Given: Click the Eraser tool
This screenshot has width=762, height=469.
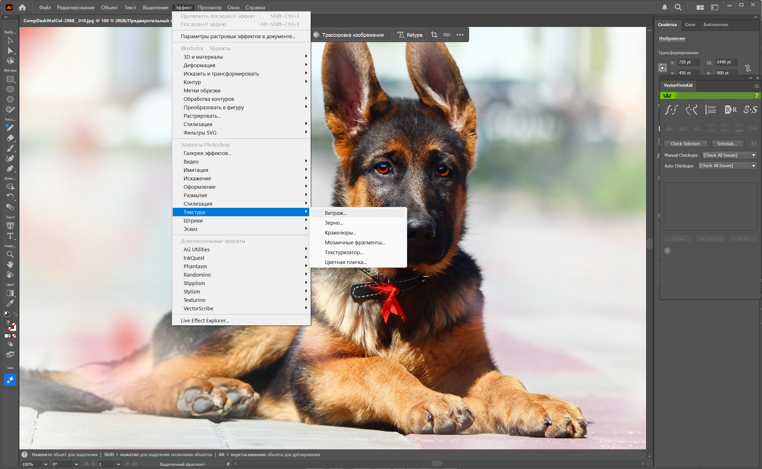Looking at the screenshot, I should pyautogui.click(x=10, y=138).
